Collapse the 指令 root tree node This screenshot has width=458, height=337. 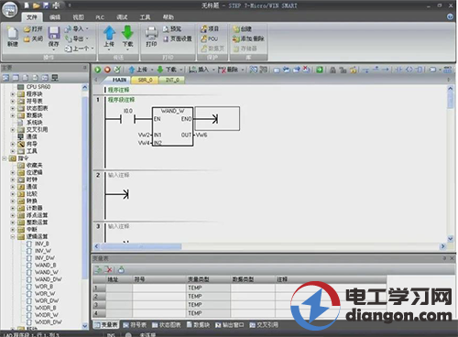[5, 158]
